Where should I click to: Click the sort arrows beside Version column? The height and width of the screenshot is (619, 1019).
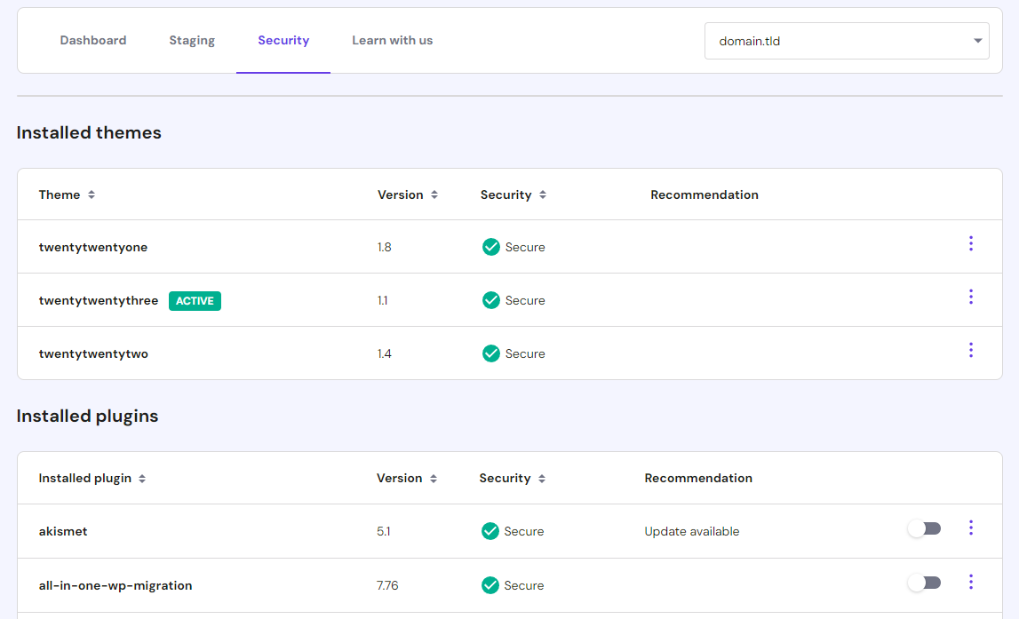(x=434, y=194)
